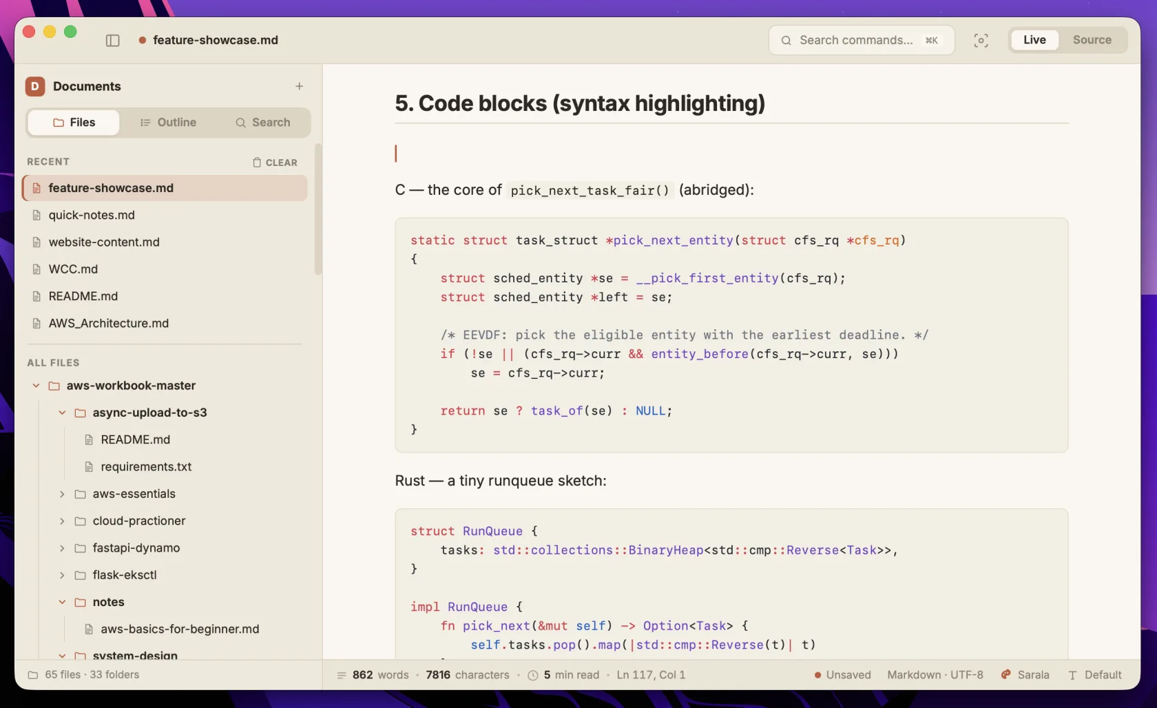Click the focus mode icon in toolbar
Screen dimensions: 1157x708
[x=981, y=41]
